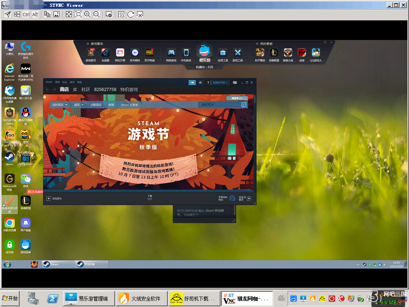Toggle VNC scale-to-fit icon
The height and width of the screenshot is (307, 409).
(x=78, y=14)
